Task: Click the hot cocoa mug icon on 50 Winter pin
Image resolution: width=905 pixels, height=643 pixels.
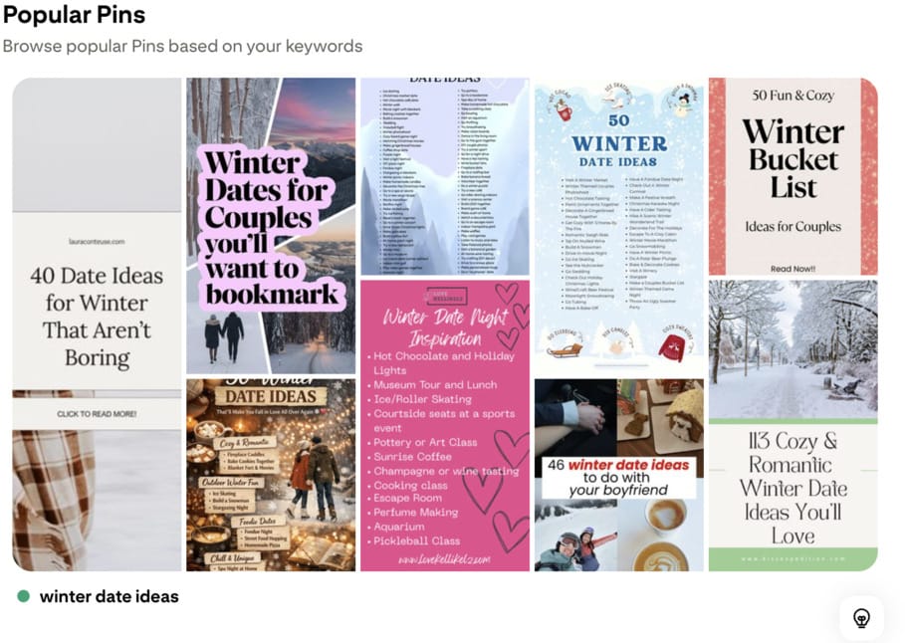Action: tap(564, 109)
